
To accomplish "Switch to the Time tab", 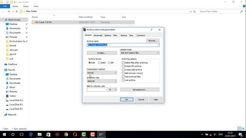I will pyautogui.click(x=131, y=35).
